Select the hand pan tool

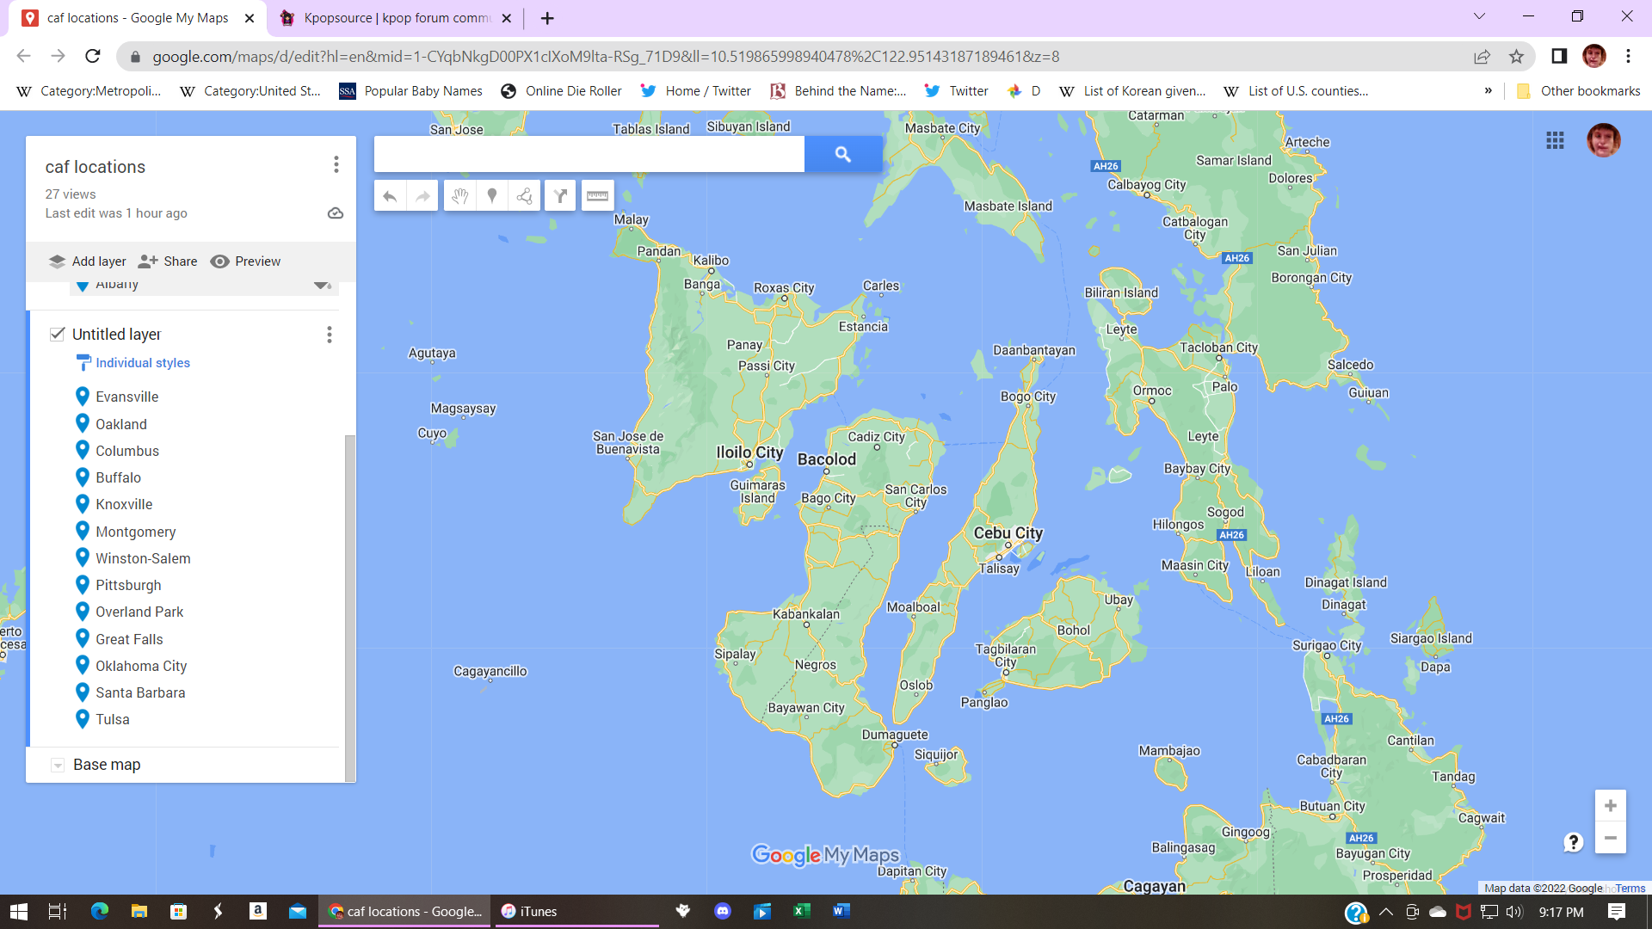tap(459, 196)
